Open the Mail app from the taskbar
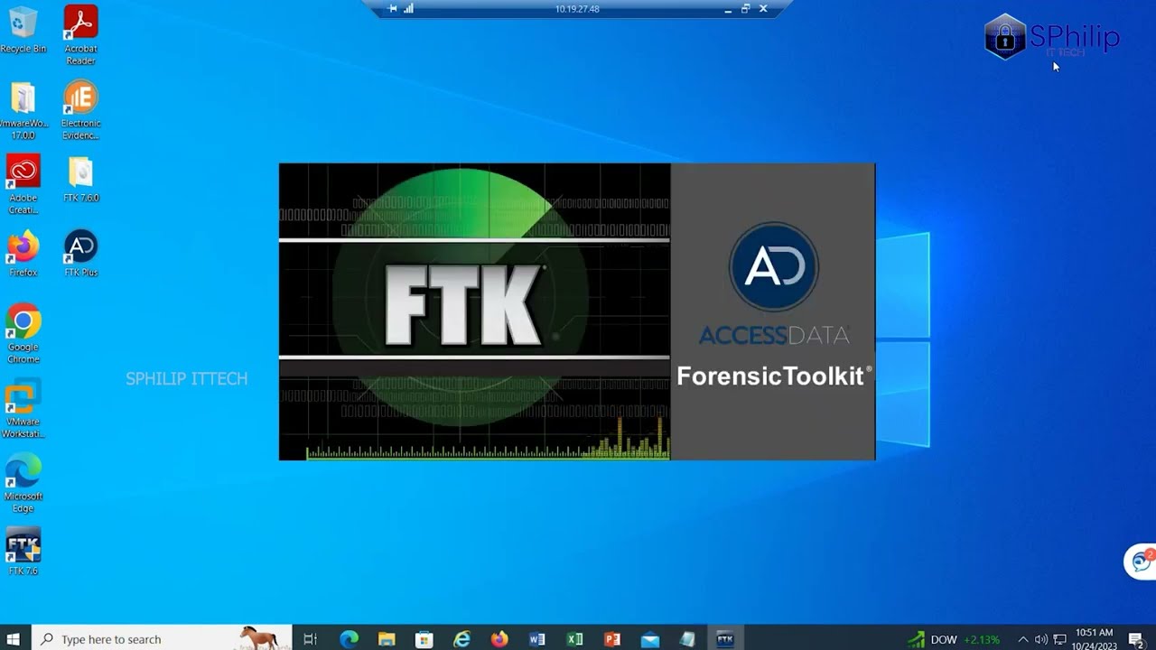 tap(650, 639)
